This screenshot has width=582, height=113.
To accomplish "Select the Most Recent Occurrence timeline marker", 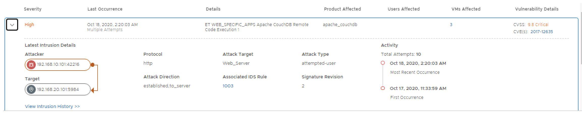I will click(x=383, y=63).
